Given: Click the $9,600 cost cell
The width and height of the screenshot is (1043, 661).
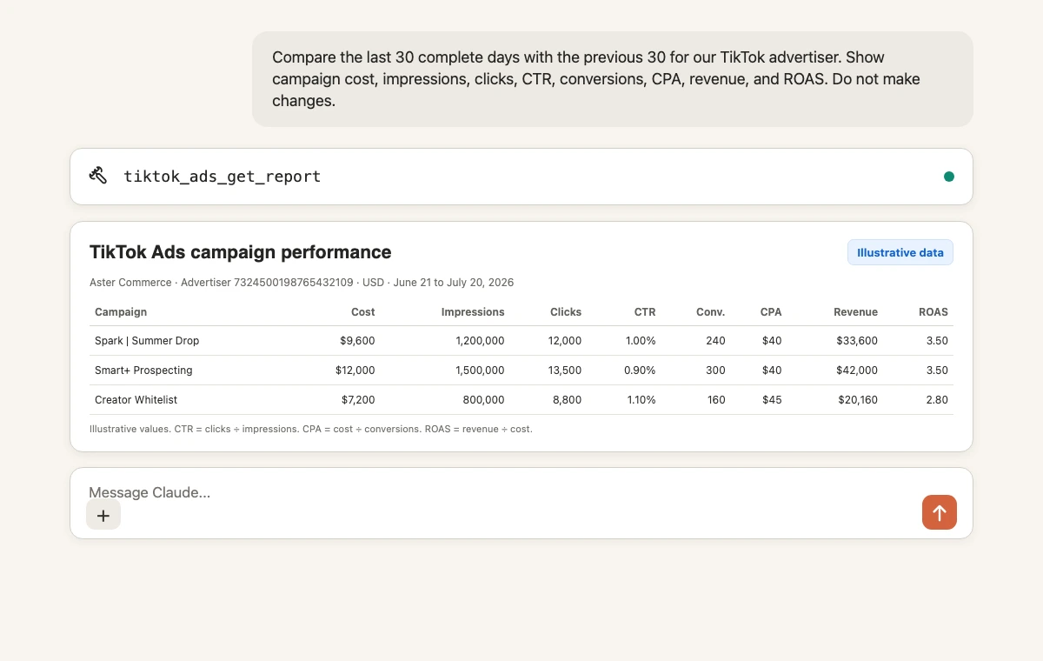Looking at the screenshot, I should click(358, 341).
